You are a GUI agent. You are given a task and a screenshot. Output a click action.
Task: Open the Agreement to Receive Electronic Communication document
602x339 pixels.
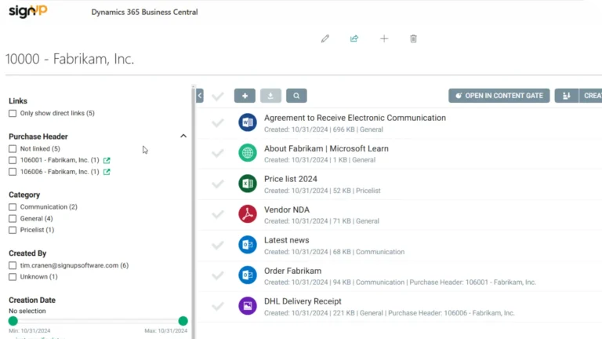coord(354,118)
